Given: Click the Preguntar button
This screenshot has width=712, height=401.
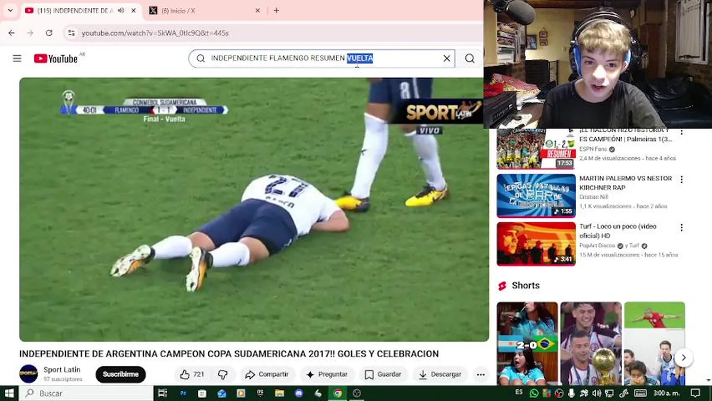Looking at the screenshot, I should click(326, 374).
